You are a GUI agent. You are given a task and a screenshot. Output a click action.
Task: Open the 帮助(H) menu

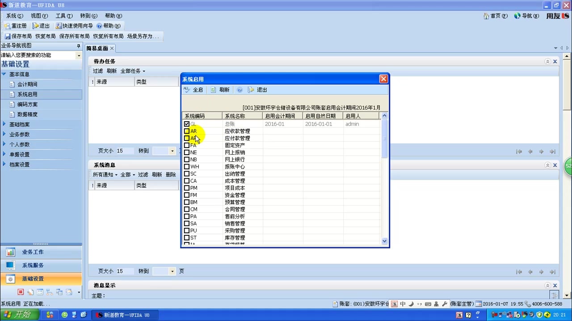click(x=114, y=16)
